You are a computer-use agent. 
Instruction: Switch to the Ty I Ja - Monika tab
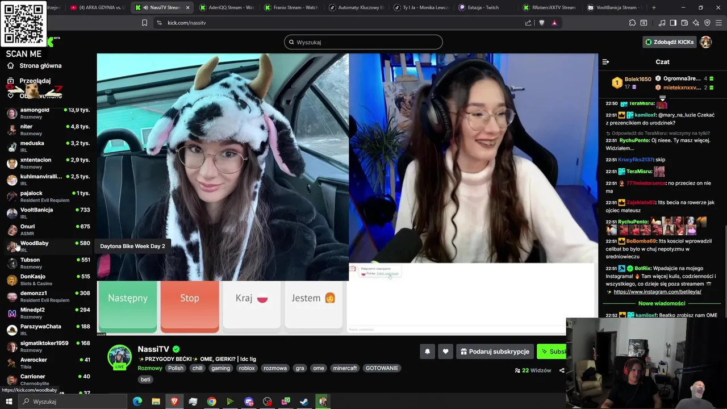421,7
